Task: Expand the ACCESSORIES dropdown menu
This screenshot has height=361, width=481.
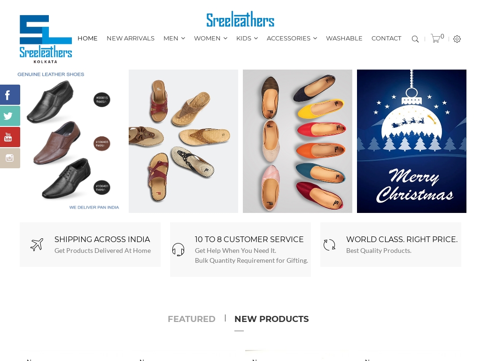Action: tap(292, 39)
